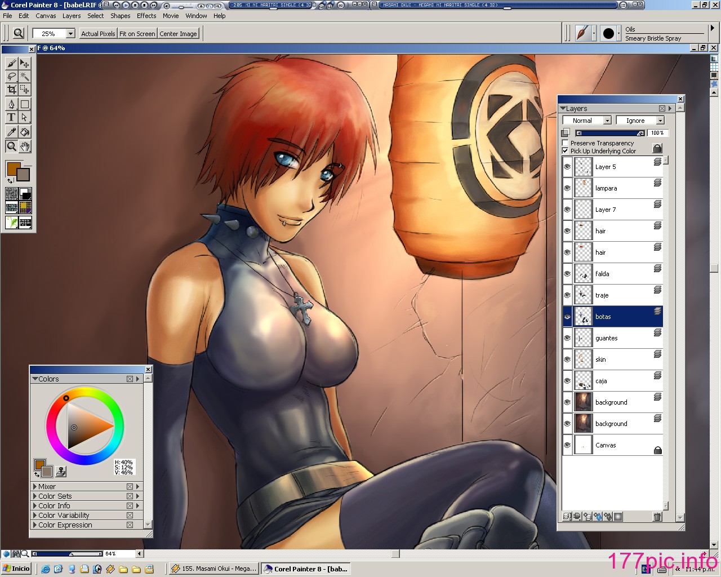The width and height of the screenshot is (721, 577).
Task: Select the Brush tool in toolbox
Action: tap(11, 63)
